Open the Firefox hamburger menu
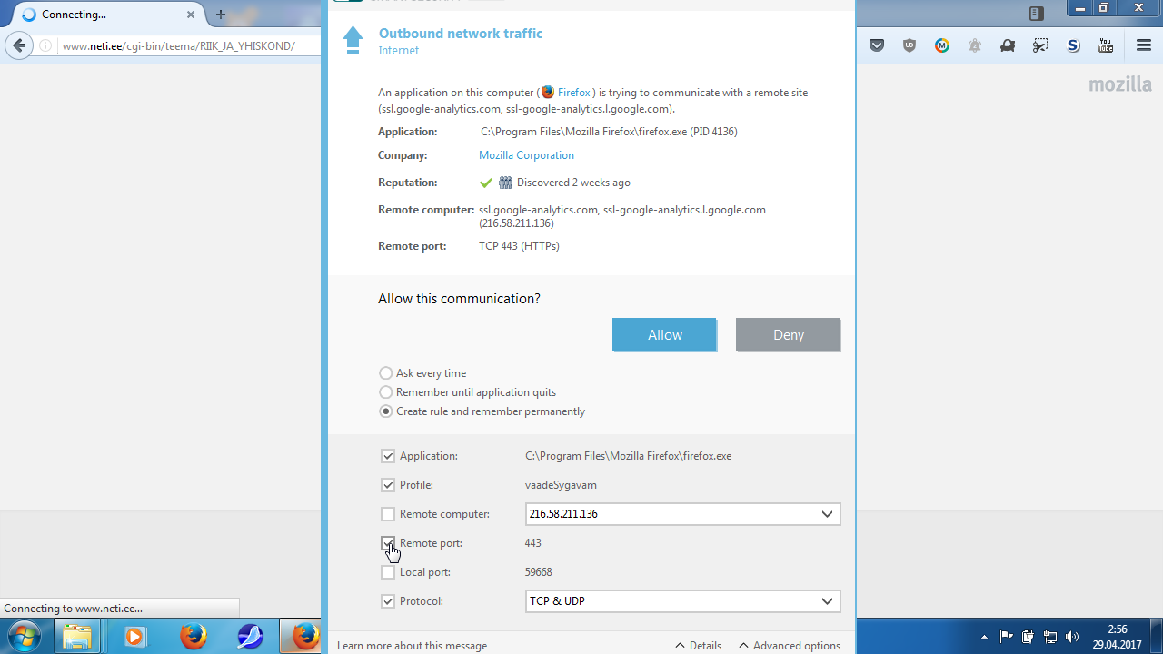This screenshot has width=1163, height=654. click(x=1144, y=45)
